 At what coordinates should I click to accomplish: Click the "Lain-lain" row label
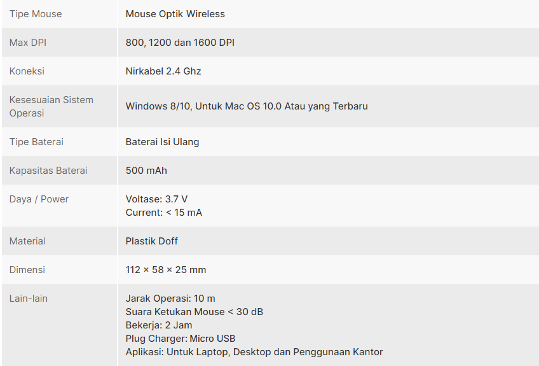coord(29,299)
